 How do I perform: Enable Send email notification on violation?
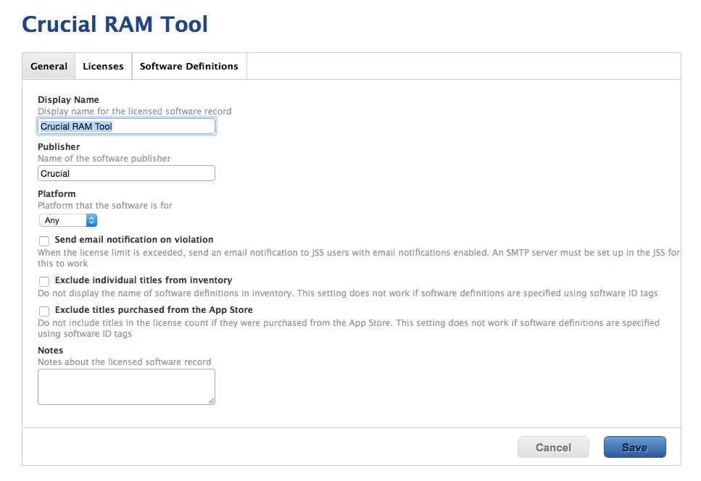coord(43,241)
